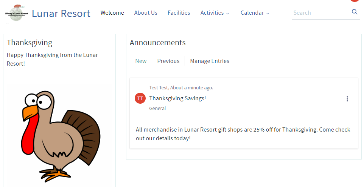Click the turkey image
364x187 pixels.
pos(59,136)
